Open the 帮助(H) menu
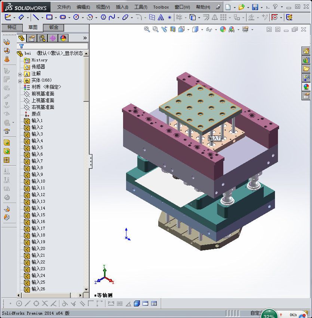 (x=203, y=7)
